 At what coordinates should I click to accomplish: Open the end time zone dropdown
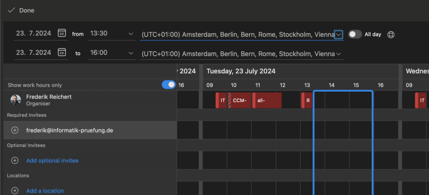[339, 54]
